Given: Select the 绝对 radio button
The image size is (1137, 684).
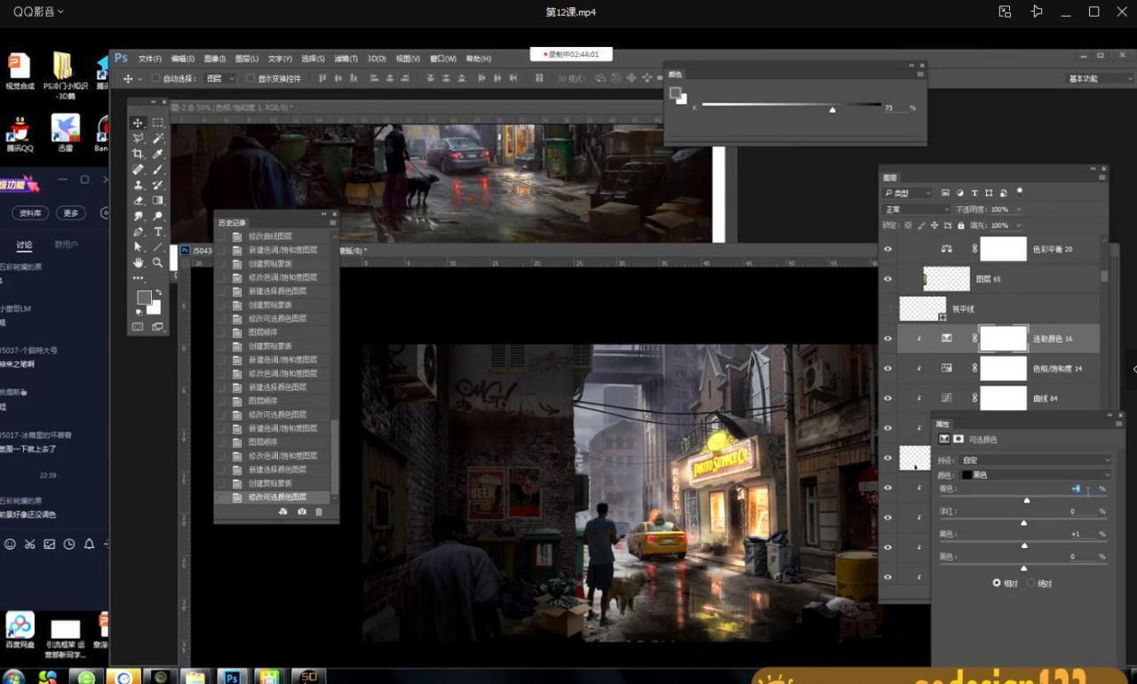Looking at the screenshot, I should point(1030,583).
